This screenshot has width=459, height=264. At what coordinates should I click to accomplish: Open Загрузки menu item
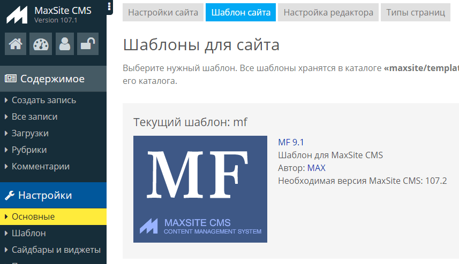click(x=30, y=133)
